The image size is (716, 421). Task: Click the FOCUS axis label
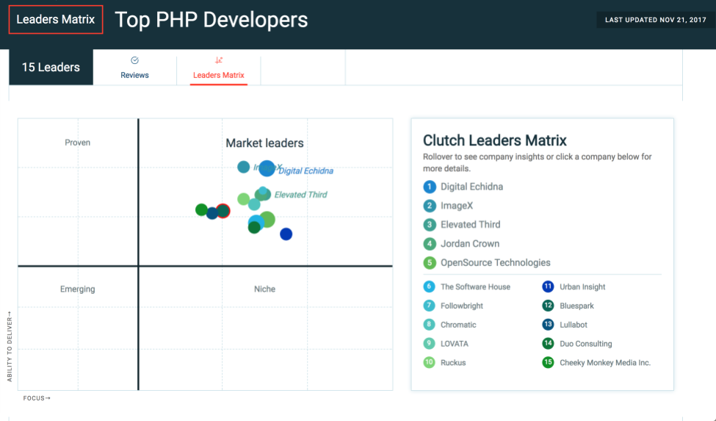(x=37, y=398)
